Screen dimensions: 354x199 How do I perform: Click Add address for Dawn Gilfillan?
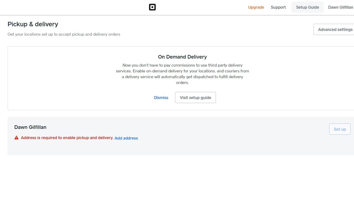pos(126,138)
